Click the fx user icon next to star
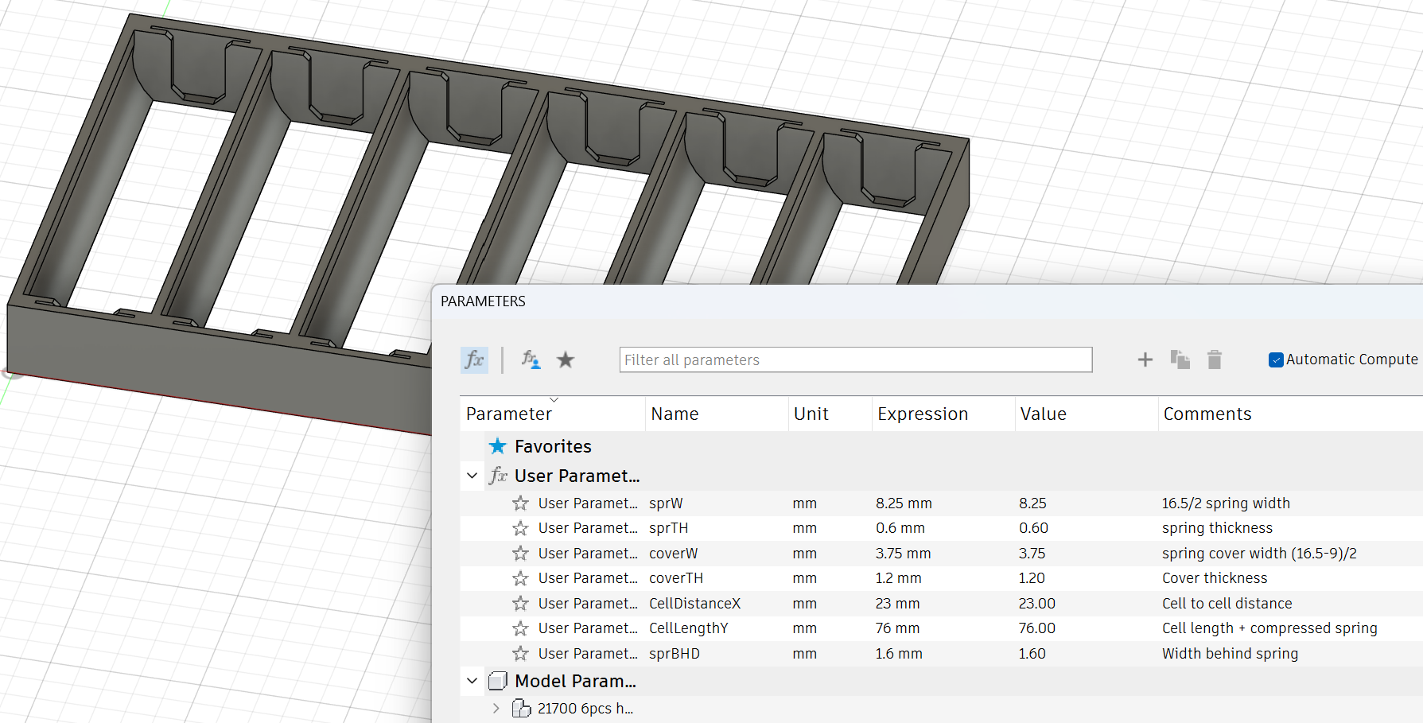Viewport: 1423px width, 723px height. click(x=531, y=360)
